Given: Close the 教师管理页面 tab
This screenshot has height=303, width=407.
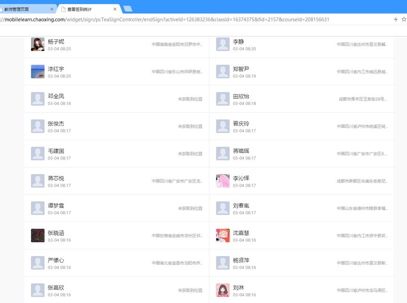Looking at the screenshot, I should point(52,9).
